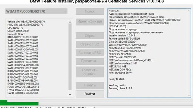The image size is (193, 108).
Task: Click the log line 'Feature code: B56YE-U8SQH'
Action: pyautogui.click(x=124, y=39)
